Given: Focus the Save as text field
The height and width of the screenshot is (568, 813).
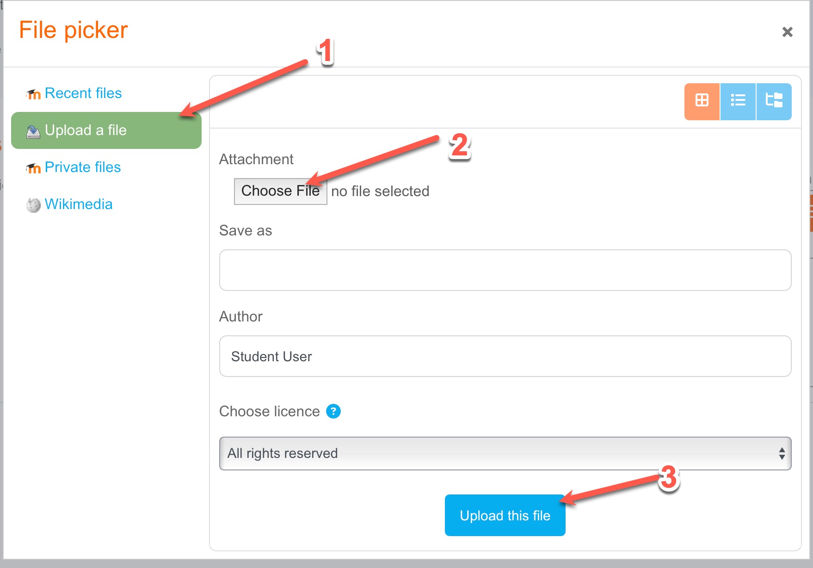Looking at the screenshot, I should click(x=505, y=270).
